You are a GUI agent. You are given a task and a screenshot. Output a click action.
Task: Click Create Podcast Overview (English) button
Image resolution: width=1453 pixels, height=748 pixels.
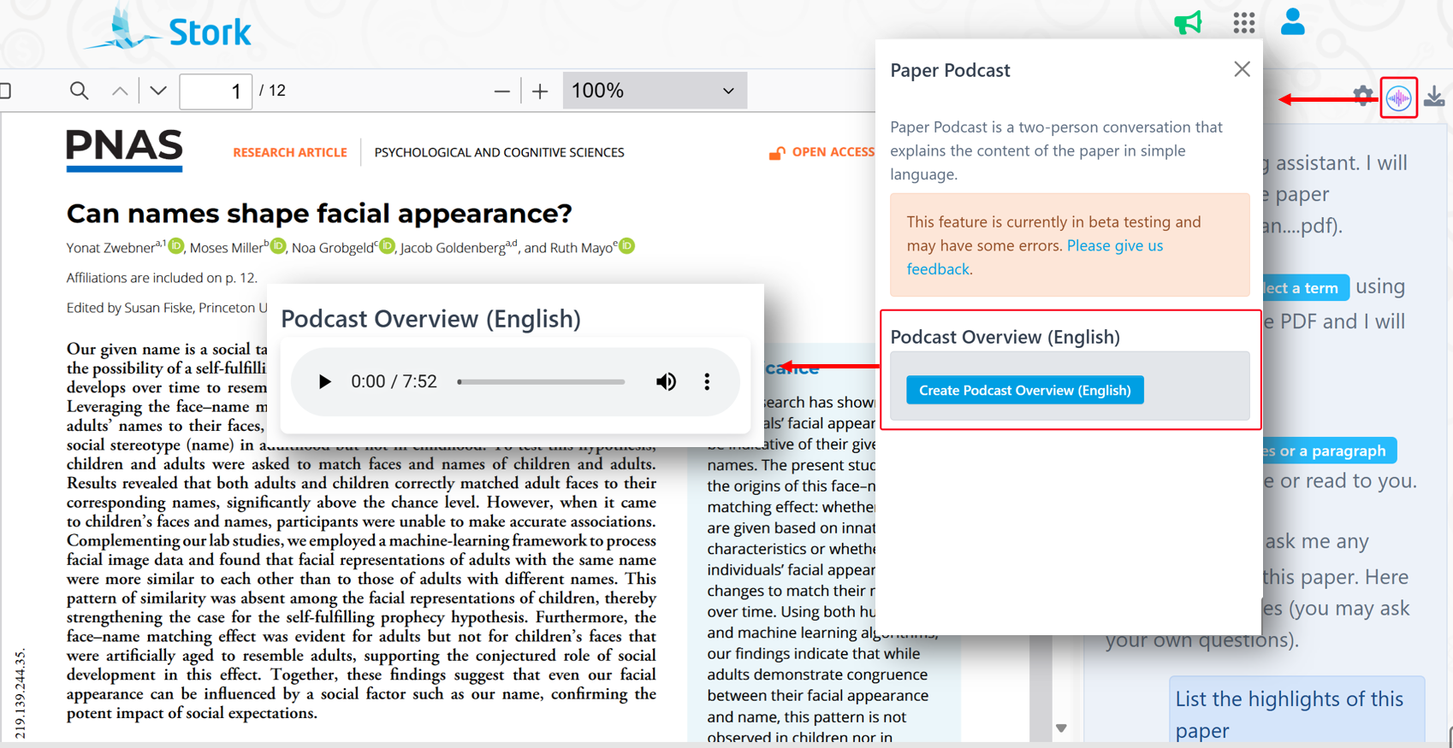1024,391
